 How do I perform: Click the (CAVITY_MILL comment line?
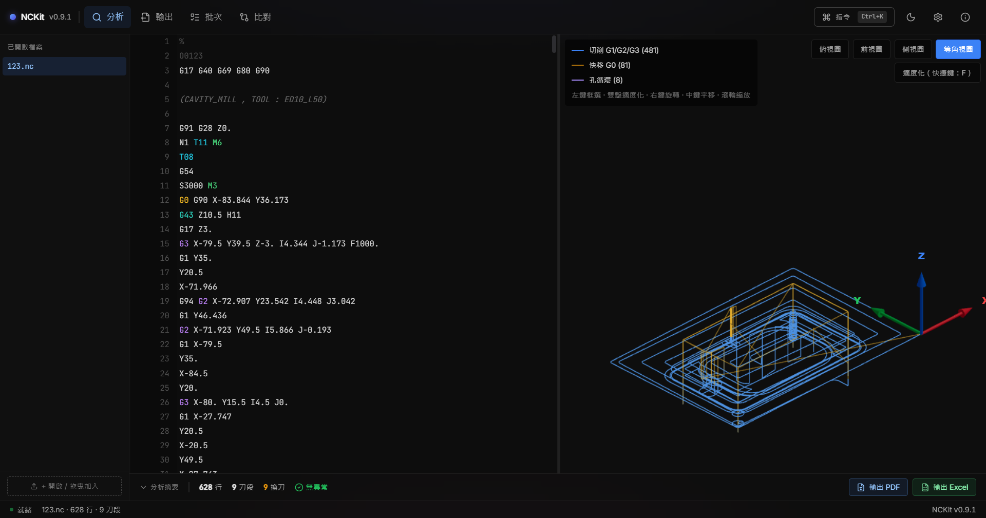point(253,99)
